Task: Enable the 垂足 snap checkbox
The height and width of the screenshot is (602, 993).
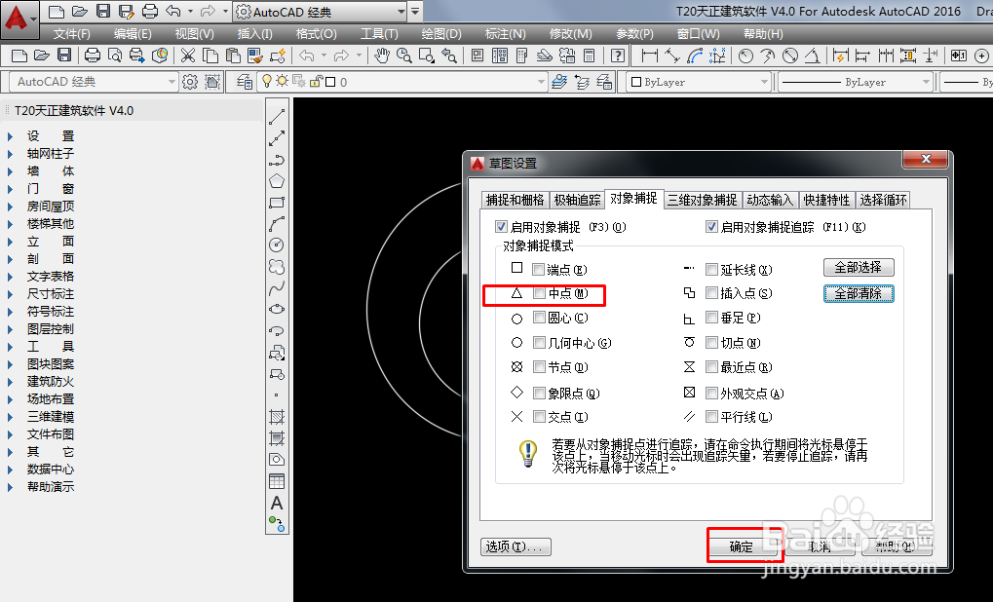Action: tap(711, 318)
